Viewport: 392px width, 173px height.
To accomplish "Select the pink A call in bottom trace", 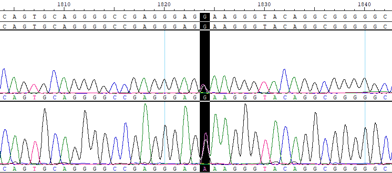I will click(205, 169).
